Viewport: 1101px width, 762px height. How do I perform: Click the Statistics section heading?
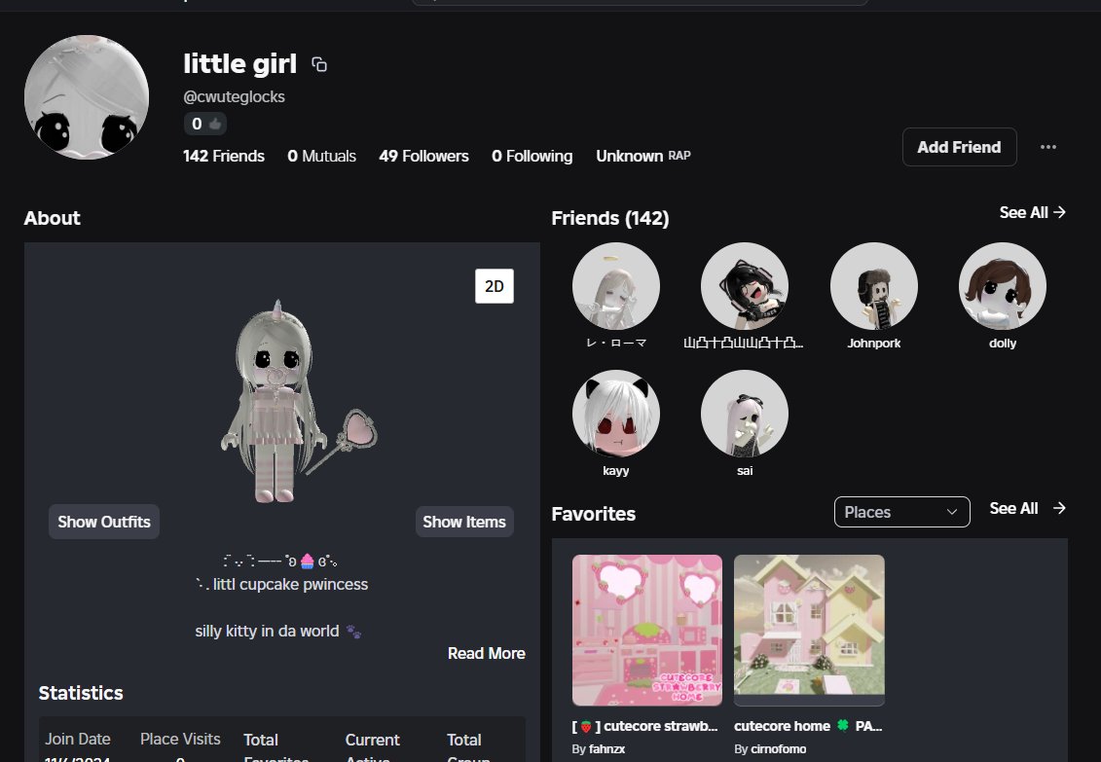81,693
